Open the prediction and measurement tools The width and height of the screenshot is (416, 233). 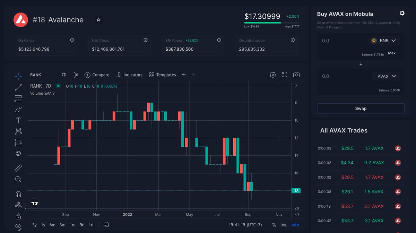click(x=18, y=142)
